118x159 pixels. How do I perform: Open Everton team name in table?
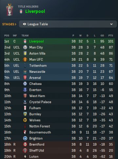35,90
